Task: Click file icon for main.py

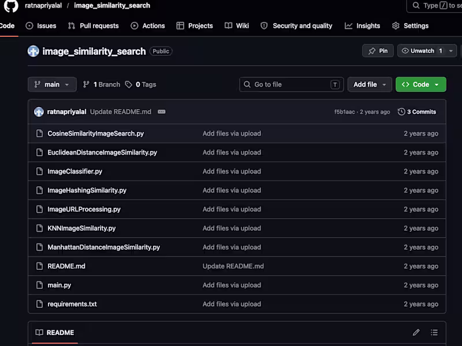Action: click(39, 285)
